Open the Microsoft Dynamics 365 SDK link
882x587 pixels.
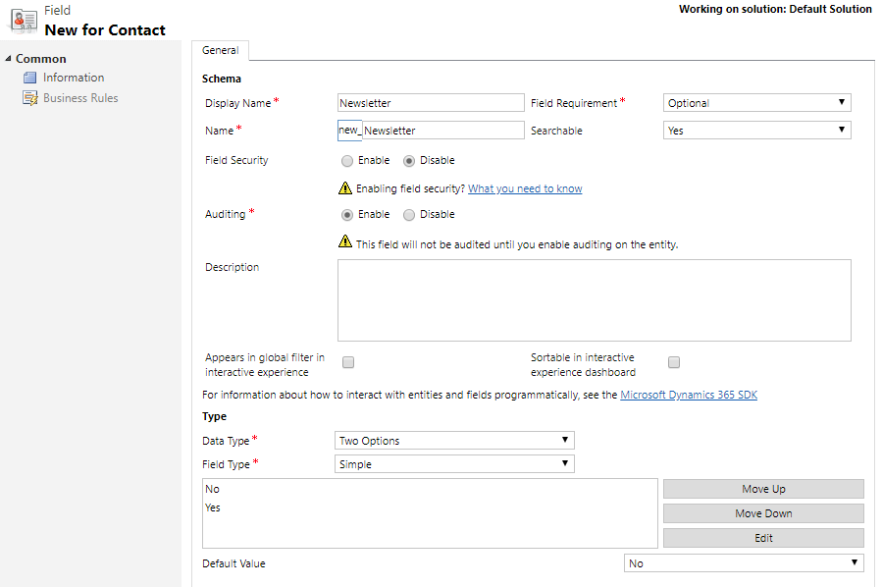click(689, 395)
